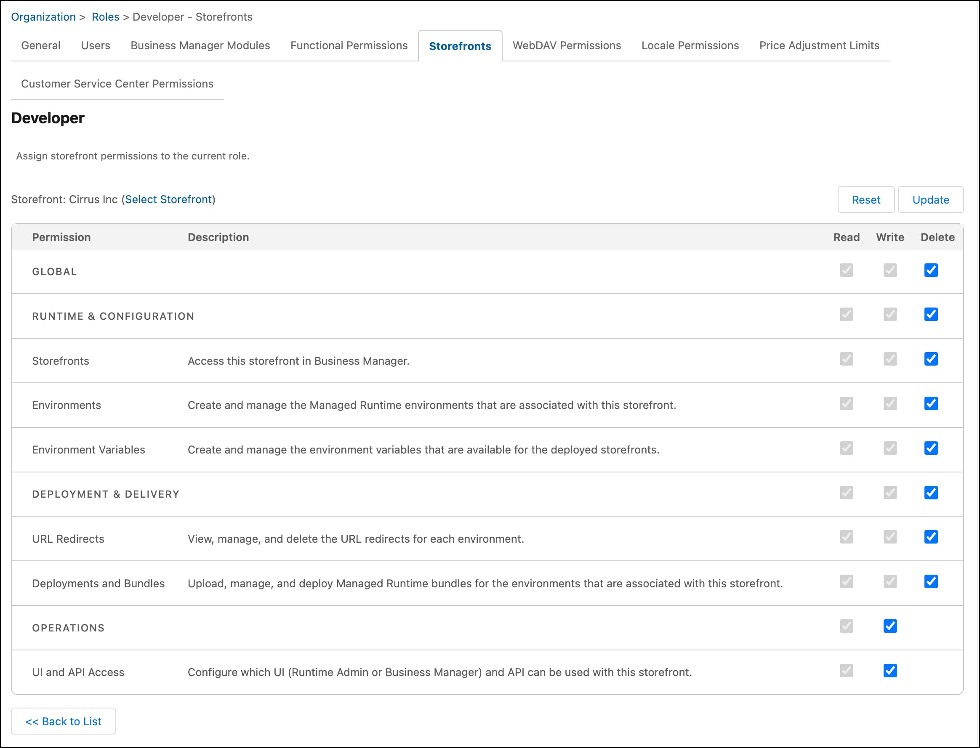Open Price Adjustment Limits tab
The image size is (980, 748).
tap(819, 45)
